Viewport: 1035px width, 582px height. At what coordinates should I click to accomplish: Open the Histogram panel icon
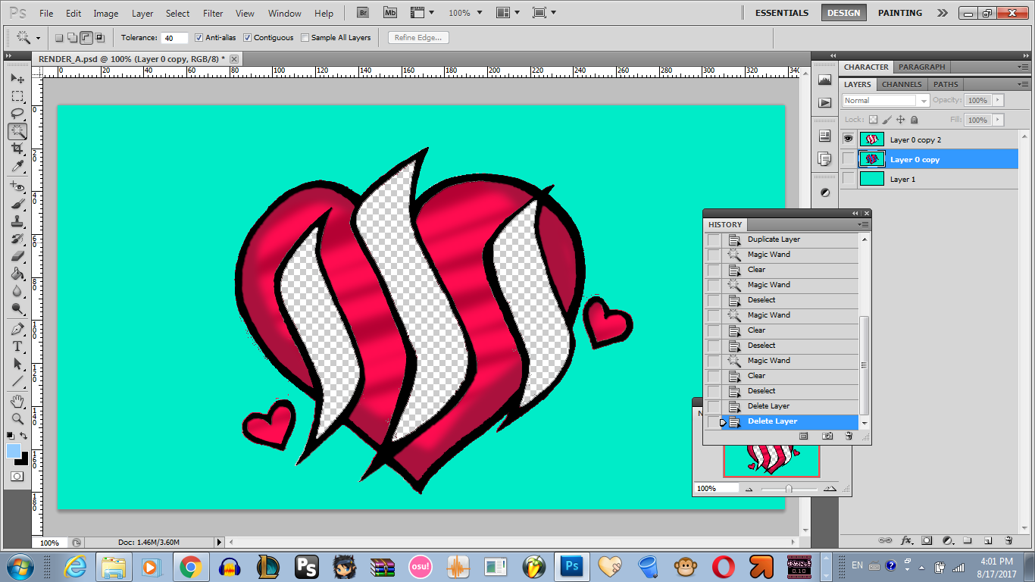tap(824, 80)
